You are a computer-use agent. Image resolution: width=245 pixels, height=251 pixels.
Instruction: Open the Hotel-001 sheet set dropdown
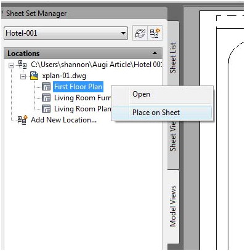66,33
